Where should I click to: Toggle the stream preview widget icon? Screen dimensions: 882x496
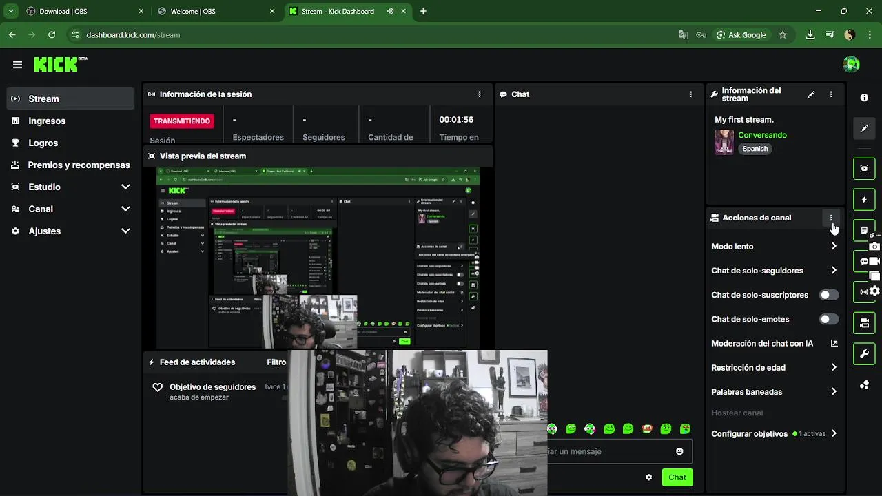[864, 169]
